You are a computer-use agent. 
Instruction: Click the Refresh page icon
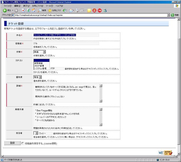pos(28,11)
